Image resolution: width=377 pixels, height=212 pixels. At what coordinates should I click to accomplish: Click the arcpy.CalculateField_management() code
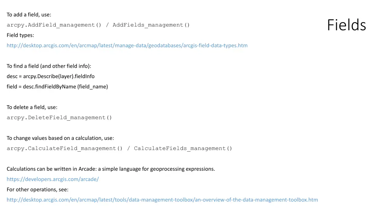(64, 149)
